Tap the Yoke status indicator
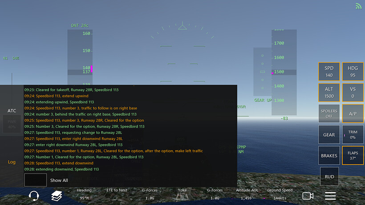 pos(182,194)
